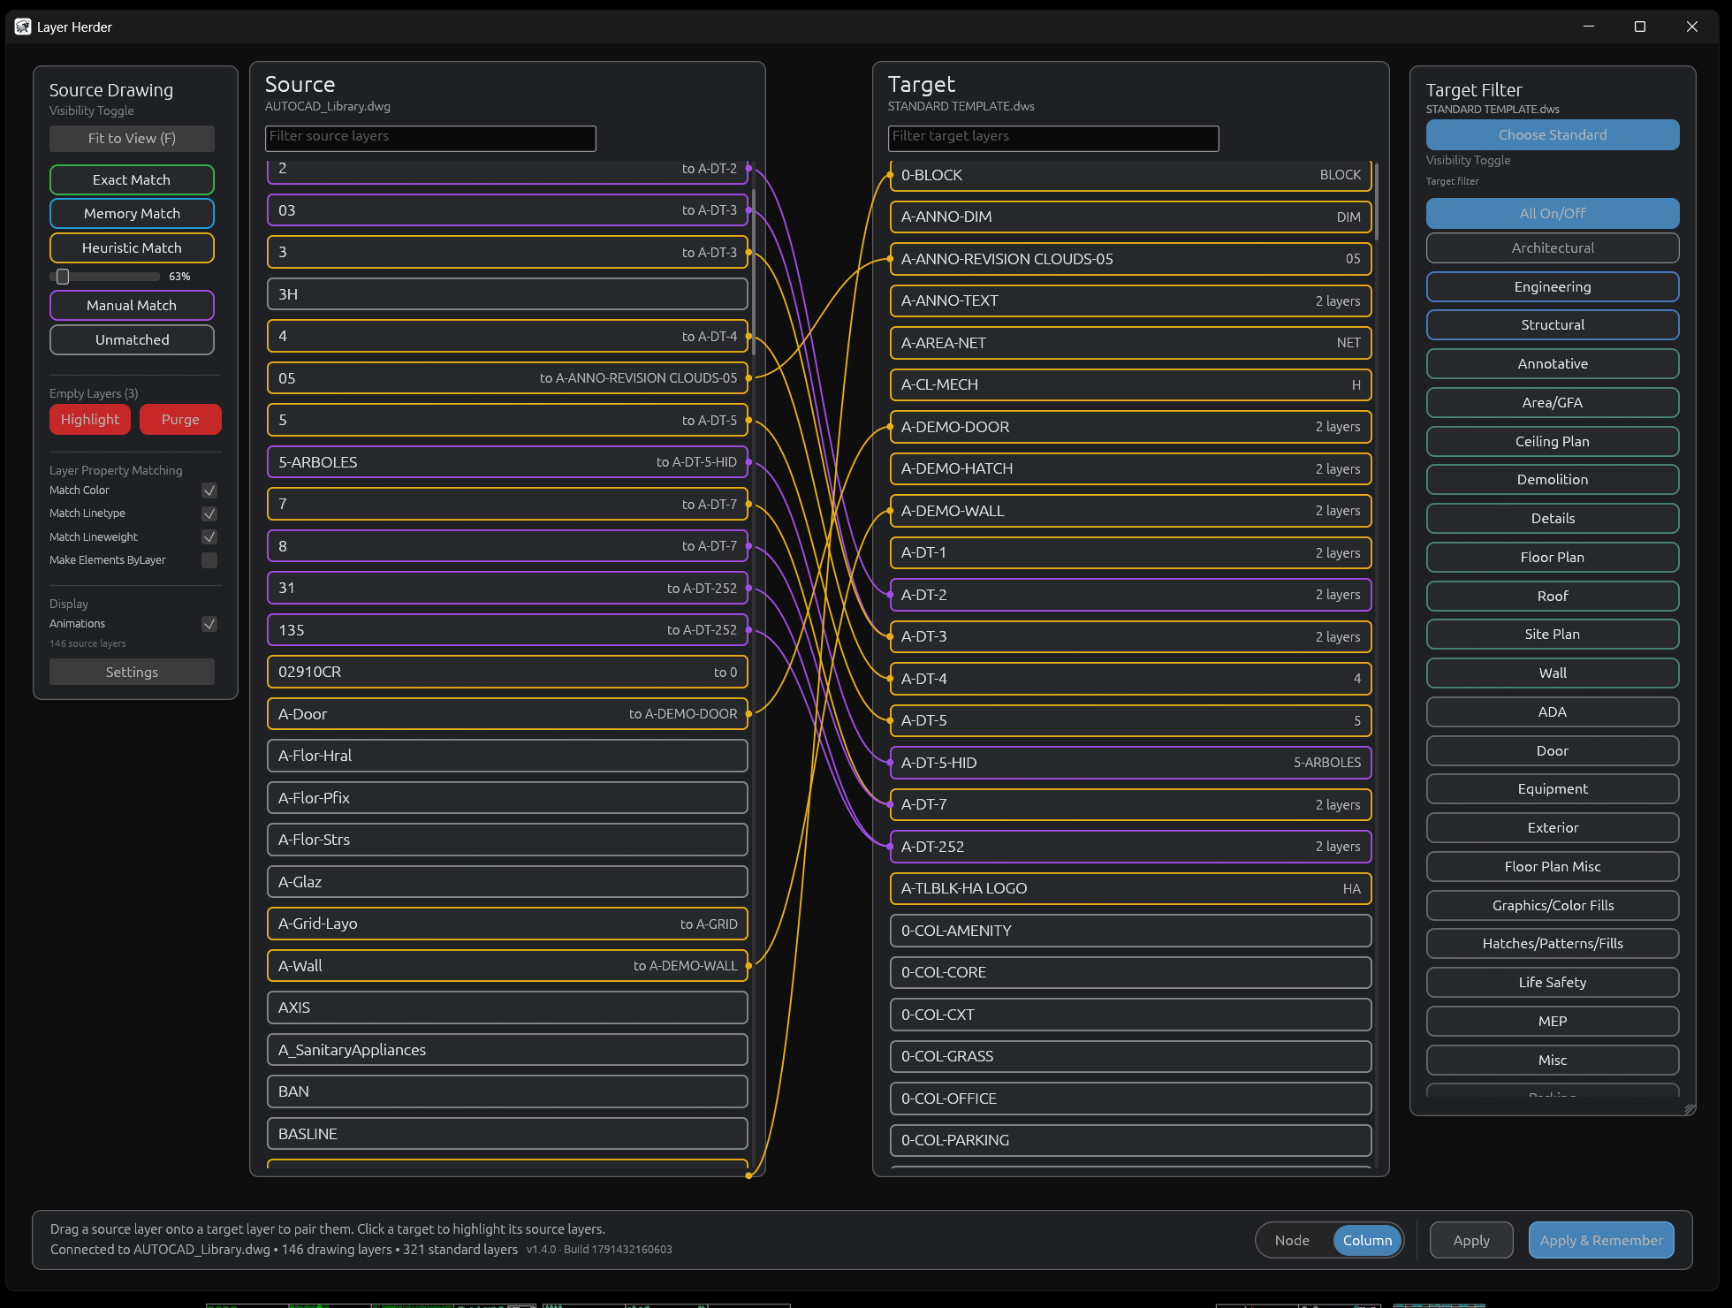Toggle Manual Match visibility
This screenshot has height=1308, width=1732.
tap(132, 305)
